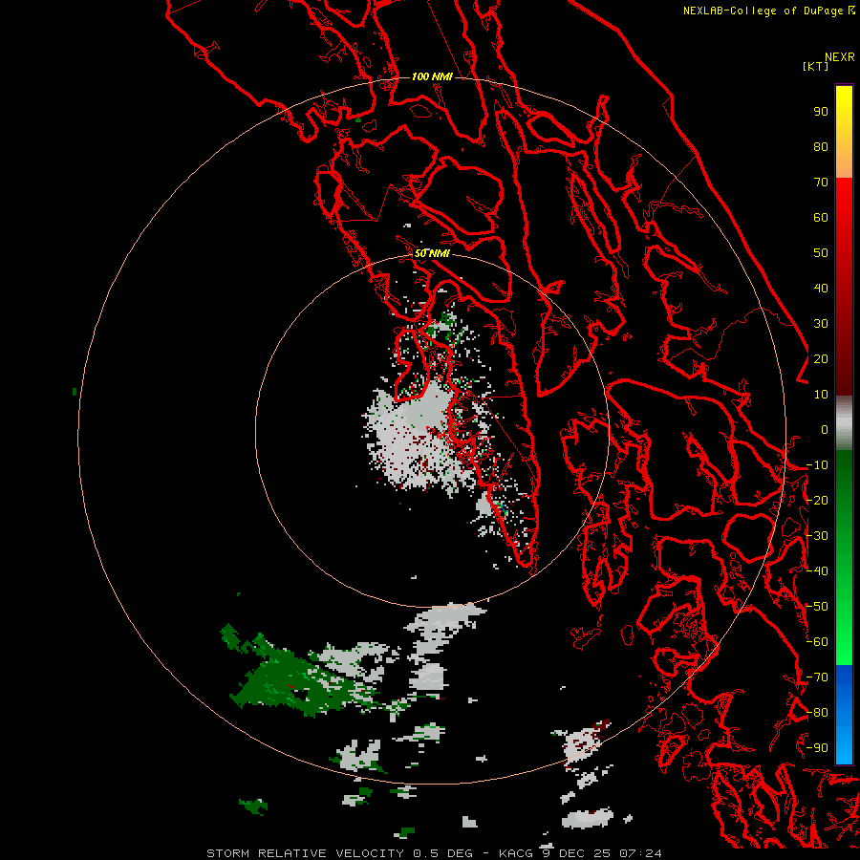
Task: Click the blue band of the color scale
Action: tap(844, 714)
